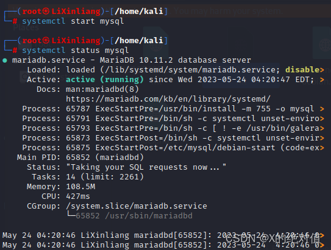Click the 'Loaded:' label
The image size is (331, 250).
coord(44,70)
